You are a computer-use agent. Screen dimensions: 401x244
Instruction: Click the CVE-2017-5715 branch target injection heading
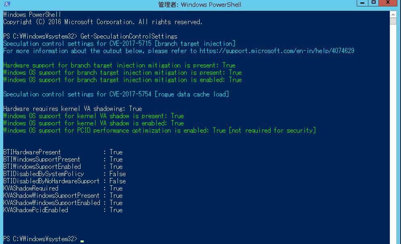[119, 43]
